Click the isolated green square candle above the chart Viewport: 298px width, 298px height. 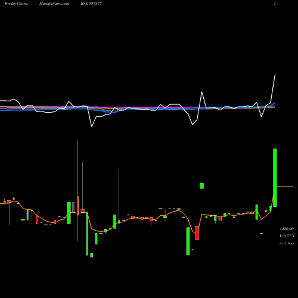201,186
